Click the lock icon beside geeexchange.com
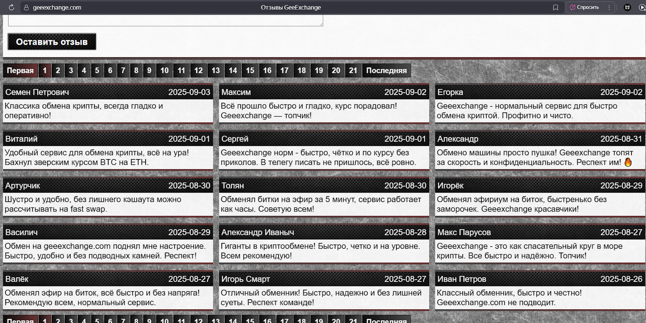 point(26,7)
